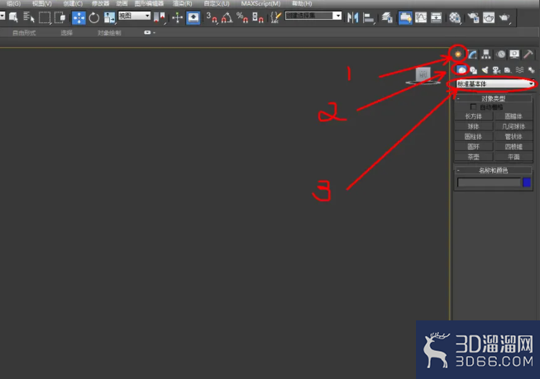
Task: Open the 帮助(H) menu
Action: (x=302, y=4)
